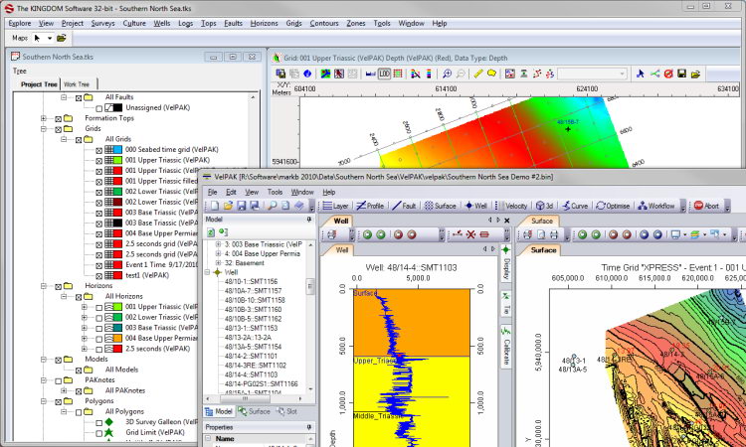Expand the Formation Tops tree node

tap(43, 118)
